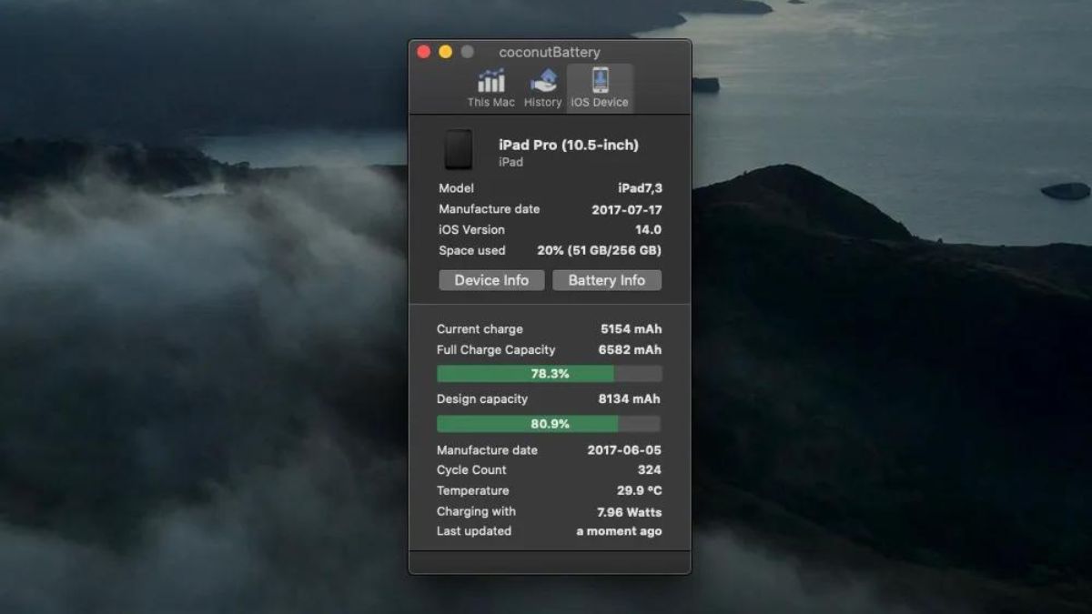Click the 78.3% charge progress bar
Image resolution: width=1092 pixels, height=614 pixels.
[550, 374]
